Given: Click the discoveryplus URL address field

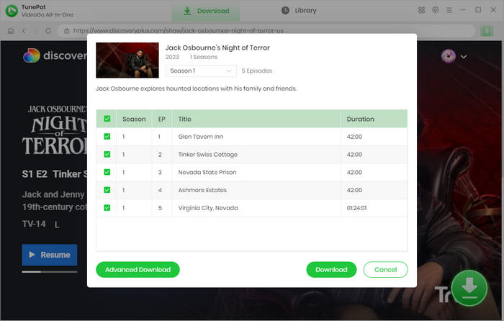Looking at the screenshot, I should point(266,31).
